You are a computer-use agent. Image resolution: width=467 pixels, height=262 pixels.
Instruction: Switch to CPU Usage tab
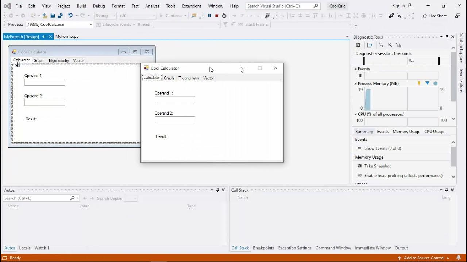[x=434, y=131]
